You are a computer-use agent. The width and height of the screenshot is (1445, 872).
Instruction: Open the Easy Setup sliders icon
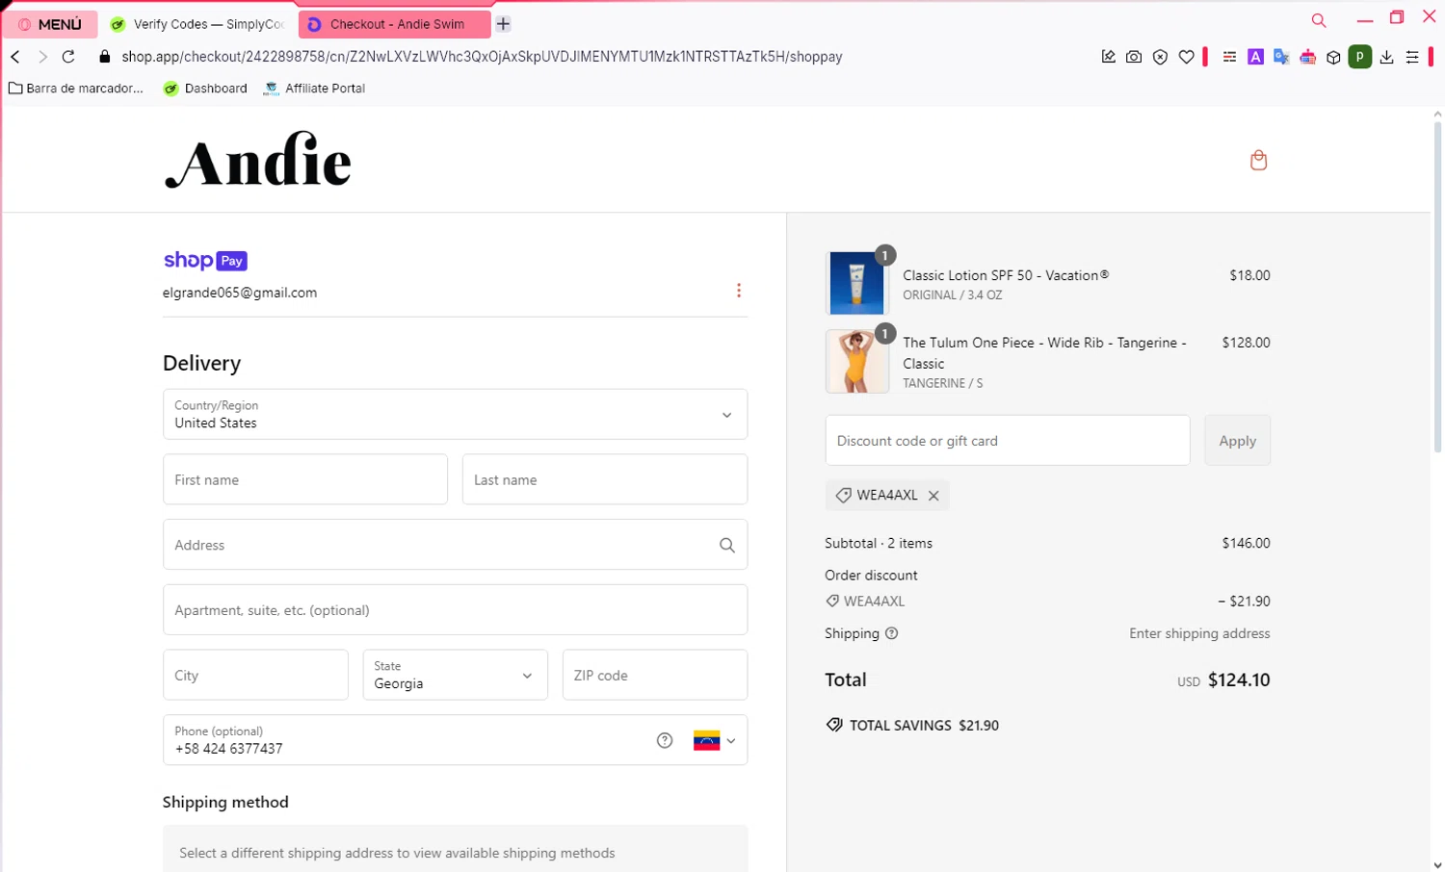pyautogui.click(x=1412, y=57)
